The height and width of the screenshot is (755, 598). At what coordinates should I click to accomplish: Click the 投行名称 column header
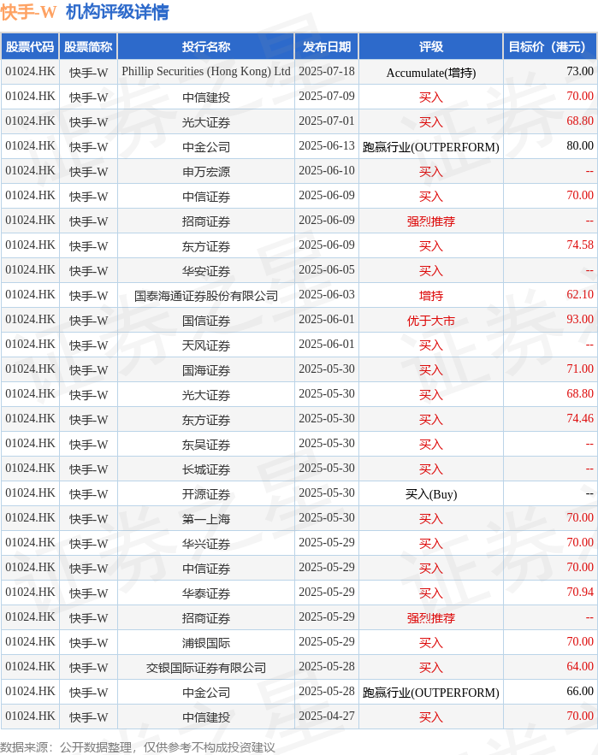pyautogui.click(x=206, y=47)
